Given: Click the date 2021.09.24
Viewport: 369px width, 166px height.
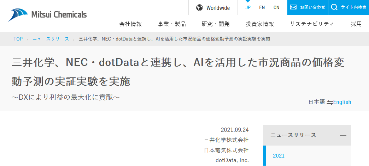Looking at the screenshot, I should tap(235, 130).
